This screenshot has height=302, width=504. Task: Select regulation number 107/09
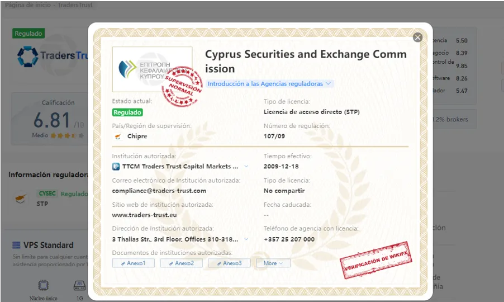coord(274,136)
